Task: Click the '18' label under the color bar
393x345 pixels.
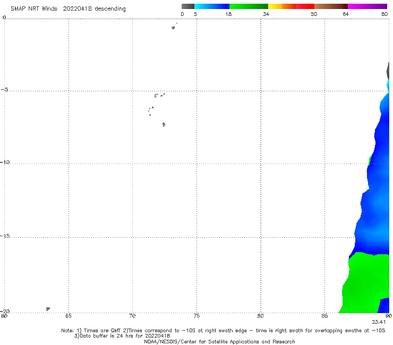Action: pyautogui.click(x=228, y=14)
